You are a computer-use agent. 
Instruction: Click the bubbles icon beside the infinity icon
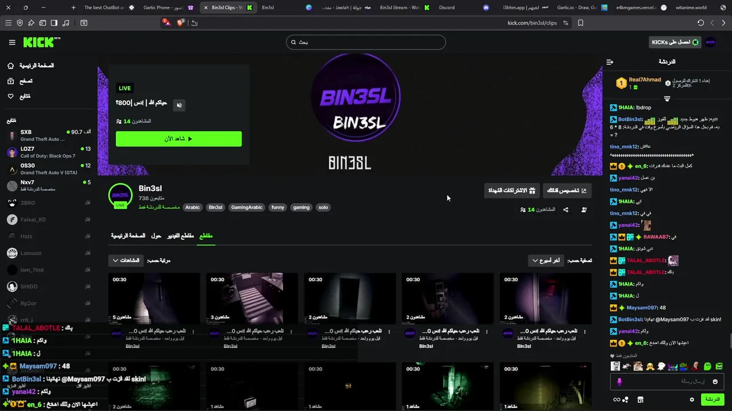pos(625,400)
